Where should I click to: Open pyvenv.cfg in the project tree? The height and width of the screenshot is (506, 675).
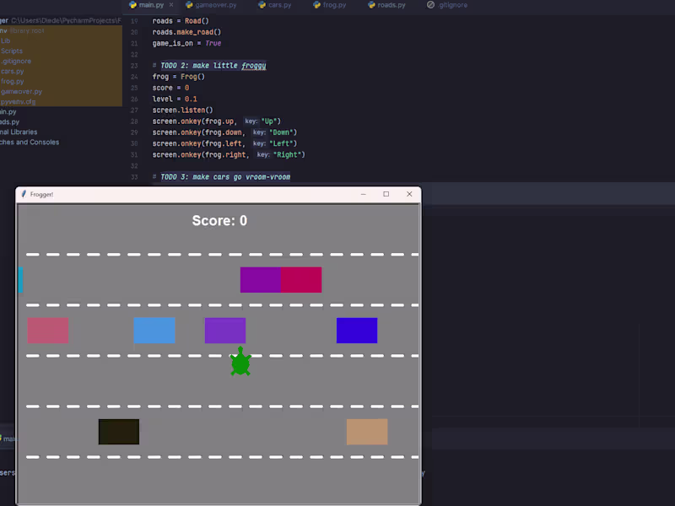coord(18,101)
